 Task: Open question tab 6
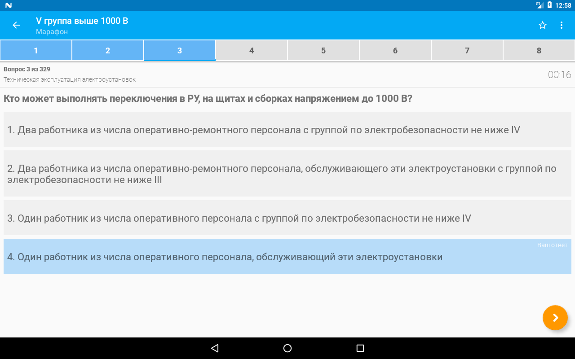click(x=395, y=50)
